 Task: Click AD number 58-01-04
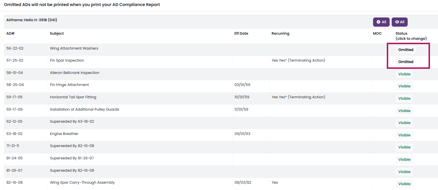pos(15,73)
